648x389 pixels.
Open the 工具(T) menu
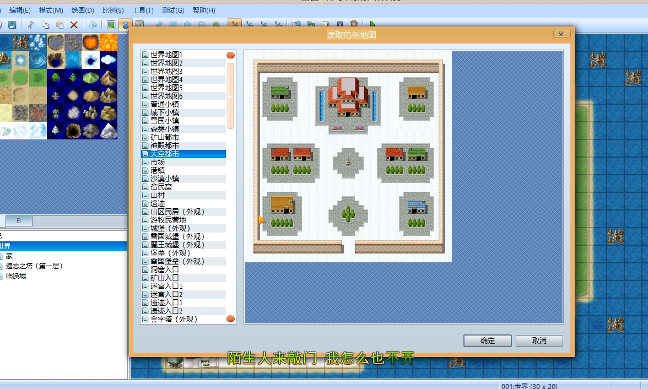143,10
